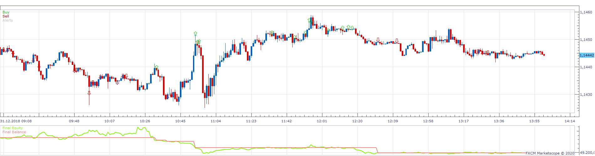Viewport: 595px width, 156px height.
Task: Click the 1,1460 price axis label
Action: [586, 12]
